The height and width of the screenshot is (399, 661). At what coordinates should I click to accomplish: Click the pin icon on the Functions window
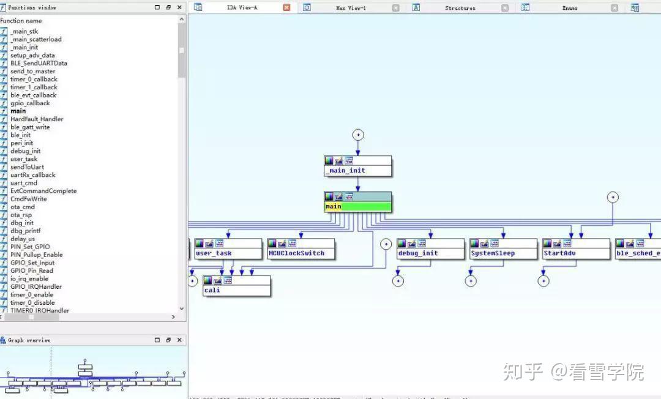coord(168,7)
